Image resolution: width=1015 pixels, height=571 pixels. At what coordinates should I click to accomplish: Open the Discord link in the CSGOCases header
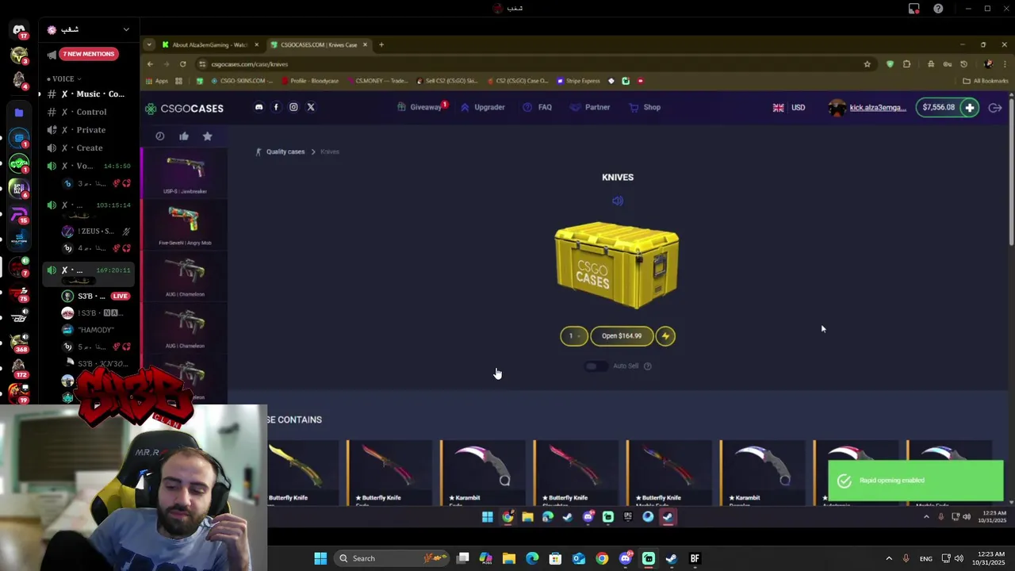point(259,107)
